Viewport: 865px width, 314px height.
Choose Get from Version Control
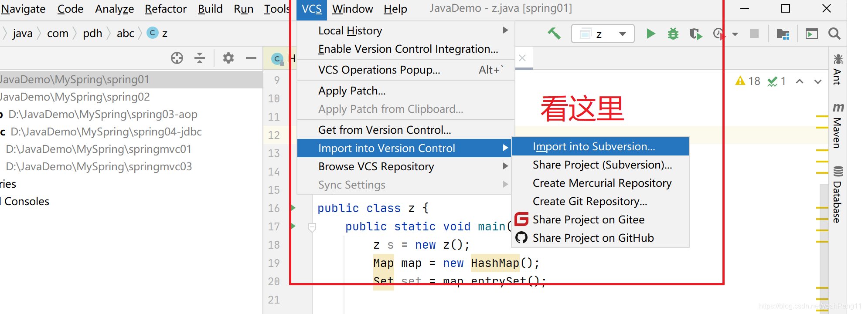pyautogui.click(x=406, y=130)
